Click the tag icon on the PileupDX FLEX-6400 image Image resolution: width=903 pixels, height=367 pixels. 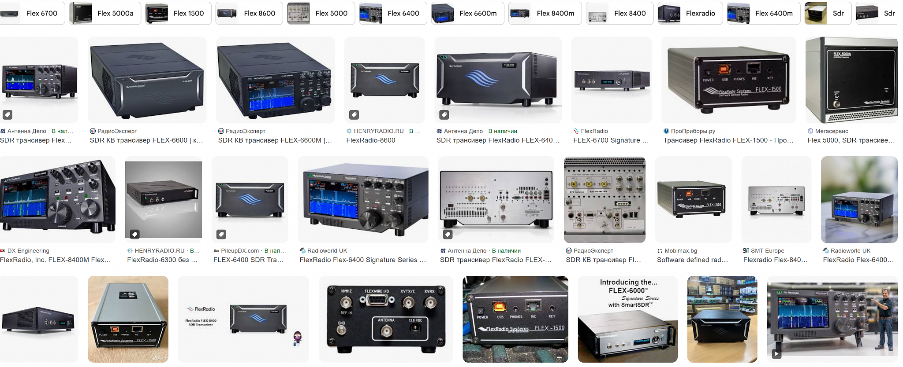pos(221,235)
